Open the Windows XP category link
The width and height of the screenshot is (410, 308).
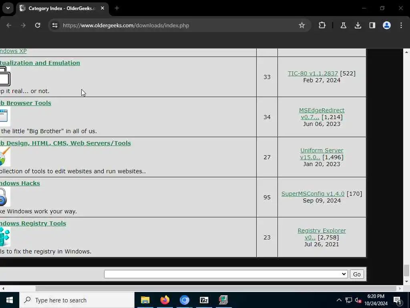pyautogui.click(x=13, y=51)
